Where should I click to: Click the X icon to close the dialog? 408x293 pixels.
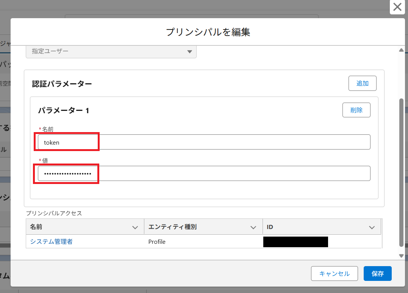[x=397, y=7]
